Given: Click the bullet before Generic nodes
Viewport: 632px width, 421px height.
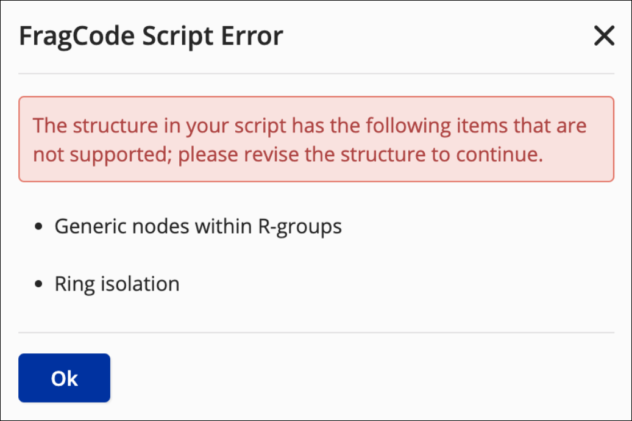Looking at the screenshot, I should pyautogui.click(x=40, y=227).
